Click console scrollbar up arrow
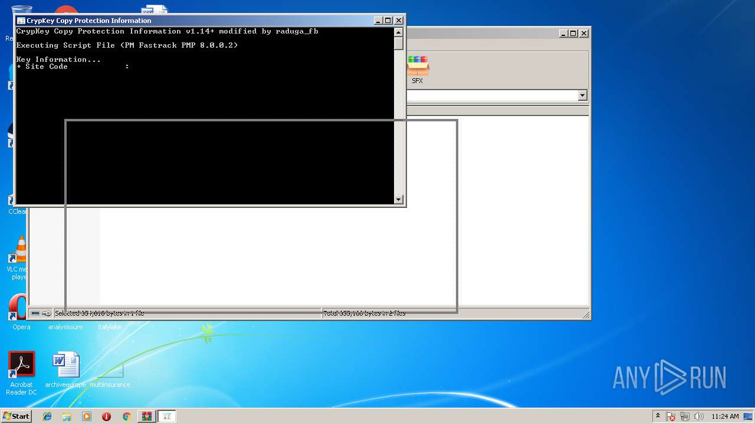 click(x=399, y=32)
